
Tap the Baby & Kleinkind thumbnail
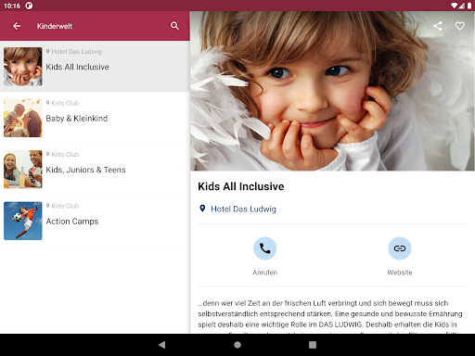coord(23,118)
